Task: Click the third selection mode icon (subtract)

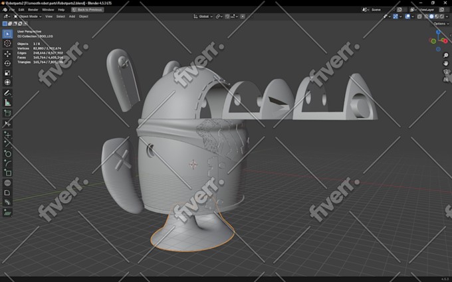Action: (15, 24)
